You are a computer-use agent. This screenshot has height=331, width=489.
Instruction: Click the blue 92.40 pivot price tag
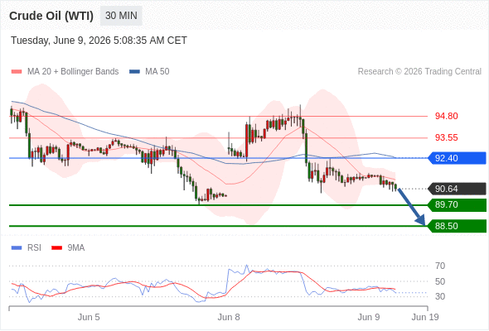click(x=457, y=158)
